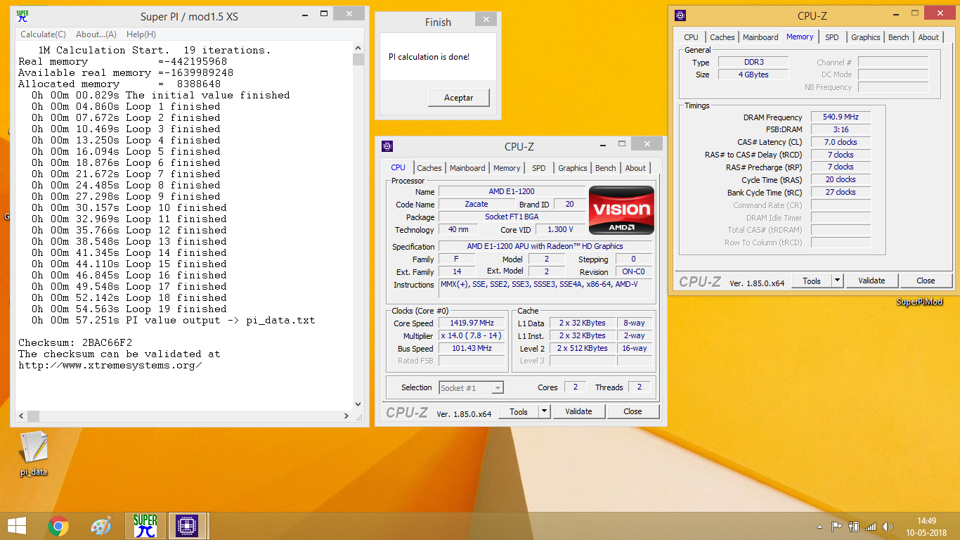Click Close button in CPU-Z CPU window
Screen dimensions: 960x540
click(x=633, y=411)
